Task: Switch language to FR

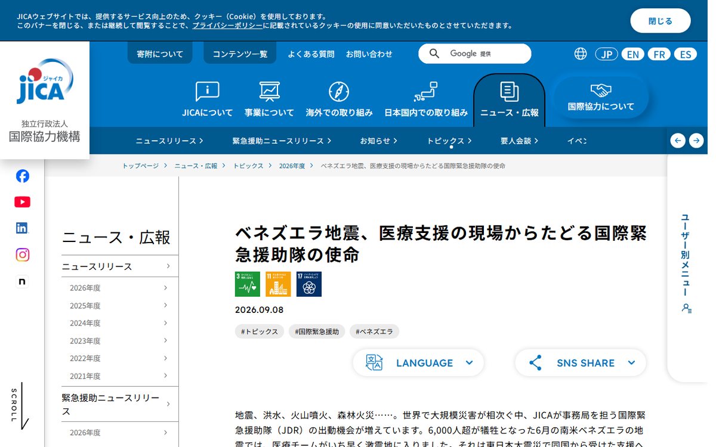Action: (x=659, y=54)
